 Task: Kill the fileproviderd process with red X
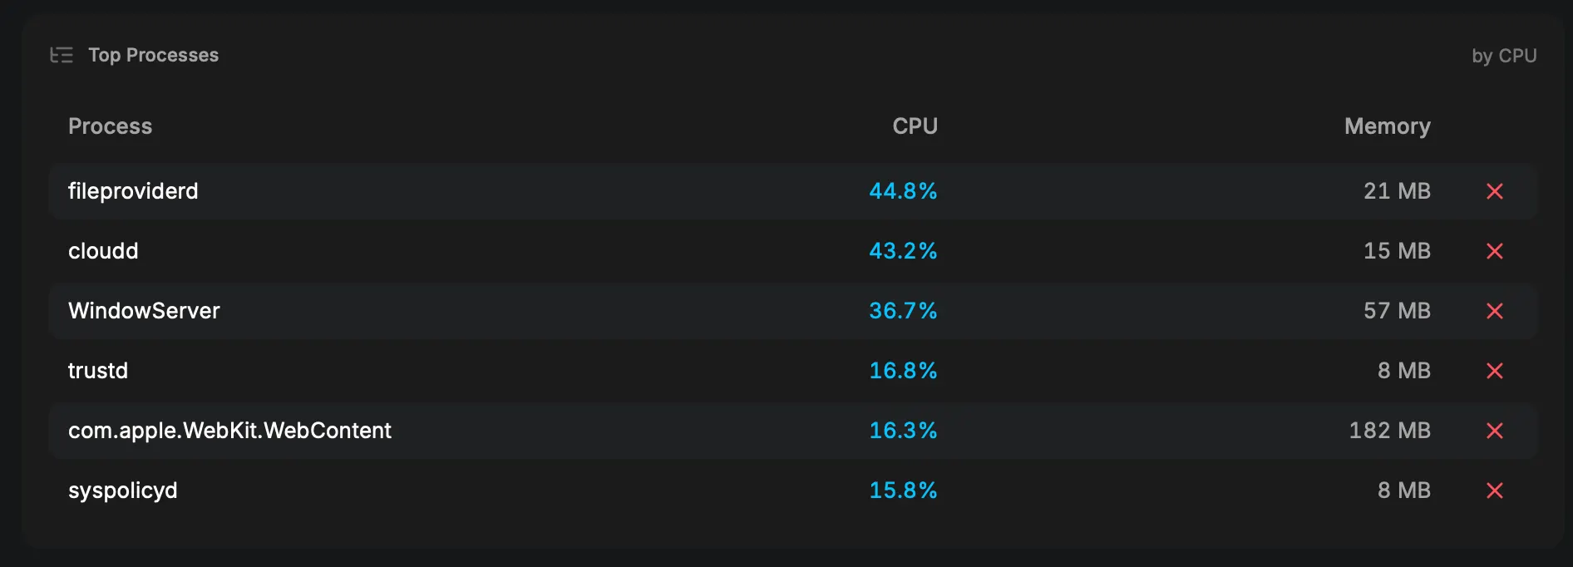click(1494, 191)
